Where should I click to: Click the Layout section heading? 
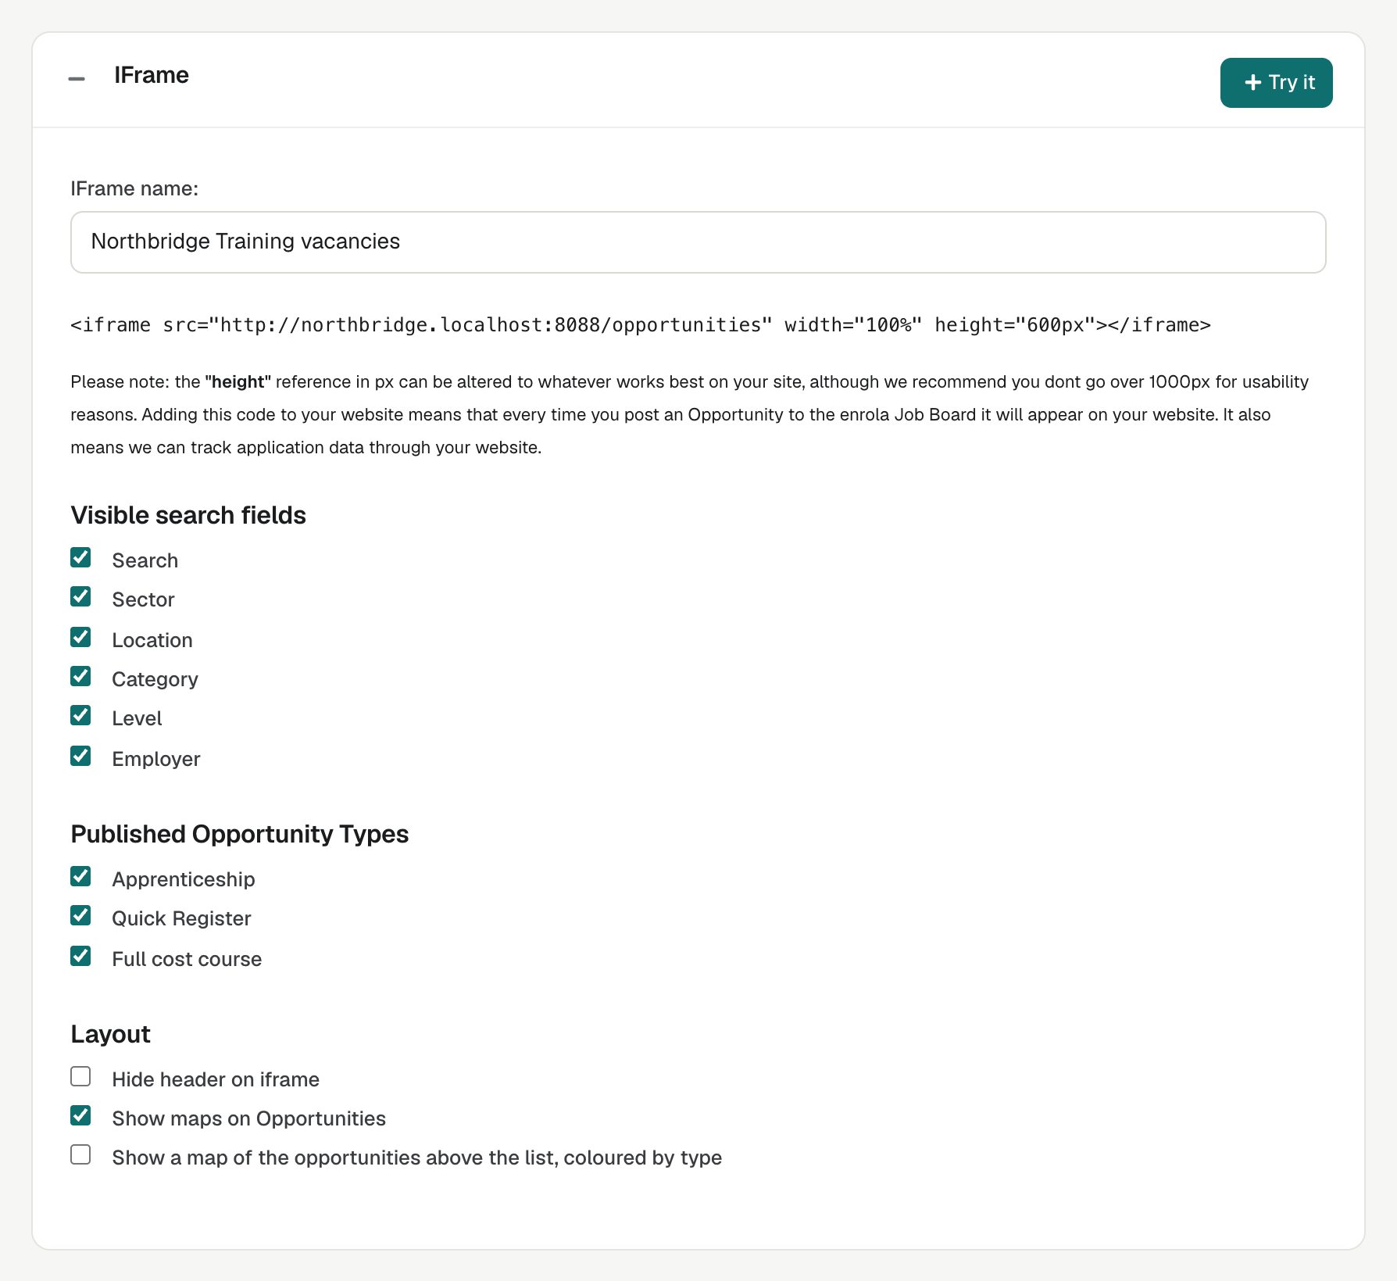click(x=110, y=1034)
